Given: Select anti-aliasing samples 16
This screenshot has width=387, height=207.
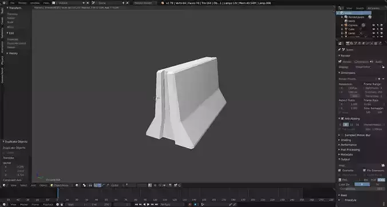Looking at the screenshot, I should (357, 125).
